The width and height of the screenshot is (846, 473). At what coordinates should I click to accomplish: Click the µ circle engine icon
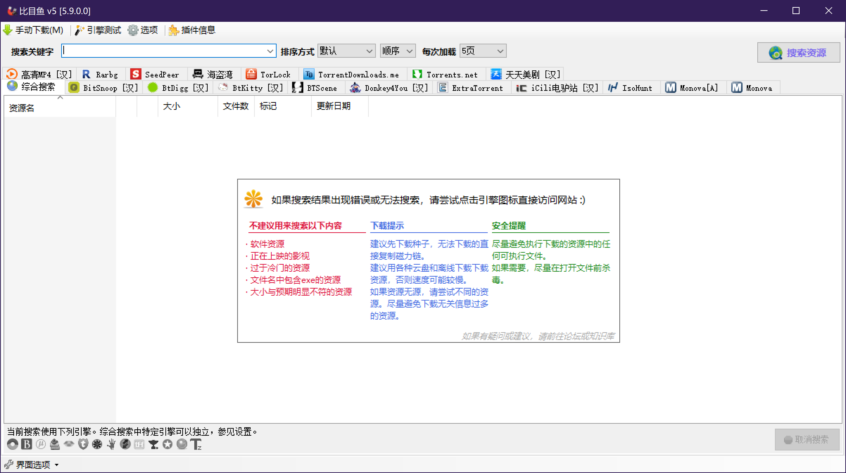click(41, 444)
